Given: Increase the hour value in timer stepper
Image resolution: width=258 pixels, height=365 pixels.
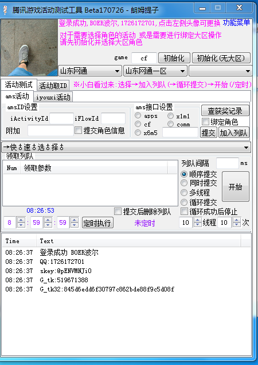Looking at the screenshot, I should pos(21,220).
